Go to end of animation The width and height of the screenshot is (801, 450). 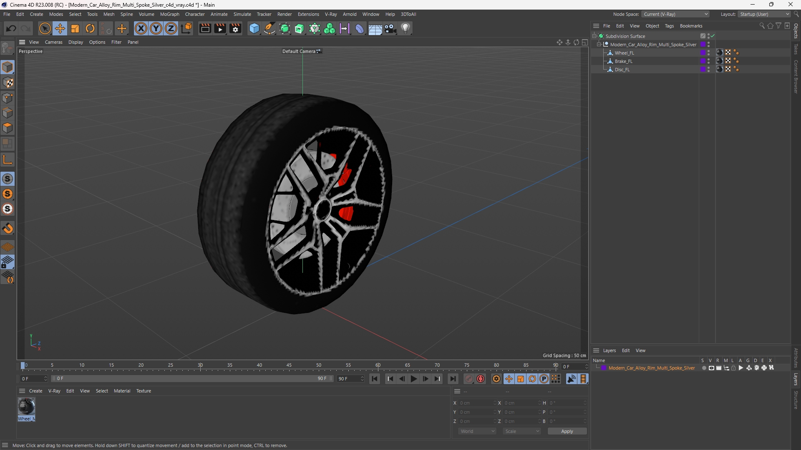click(x=453, y=379)
